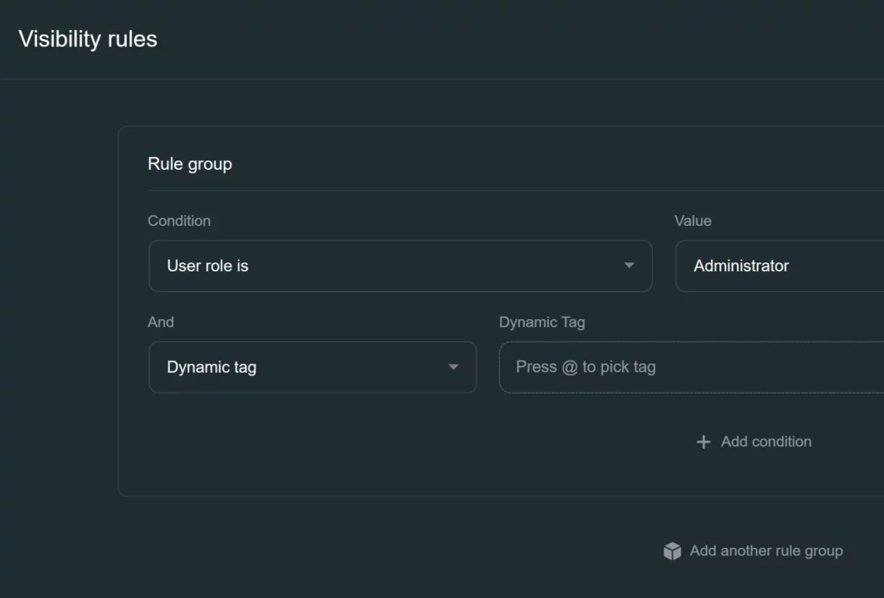Viewport: 884px width, 598px height.
Task: Click the Add another rule group link
Action: (x=766, y=551)
